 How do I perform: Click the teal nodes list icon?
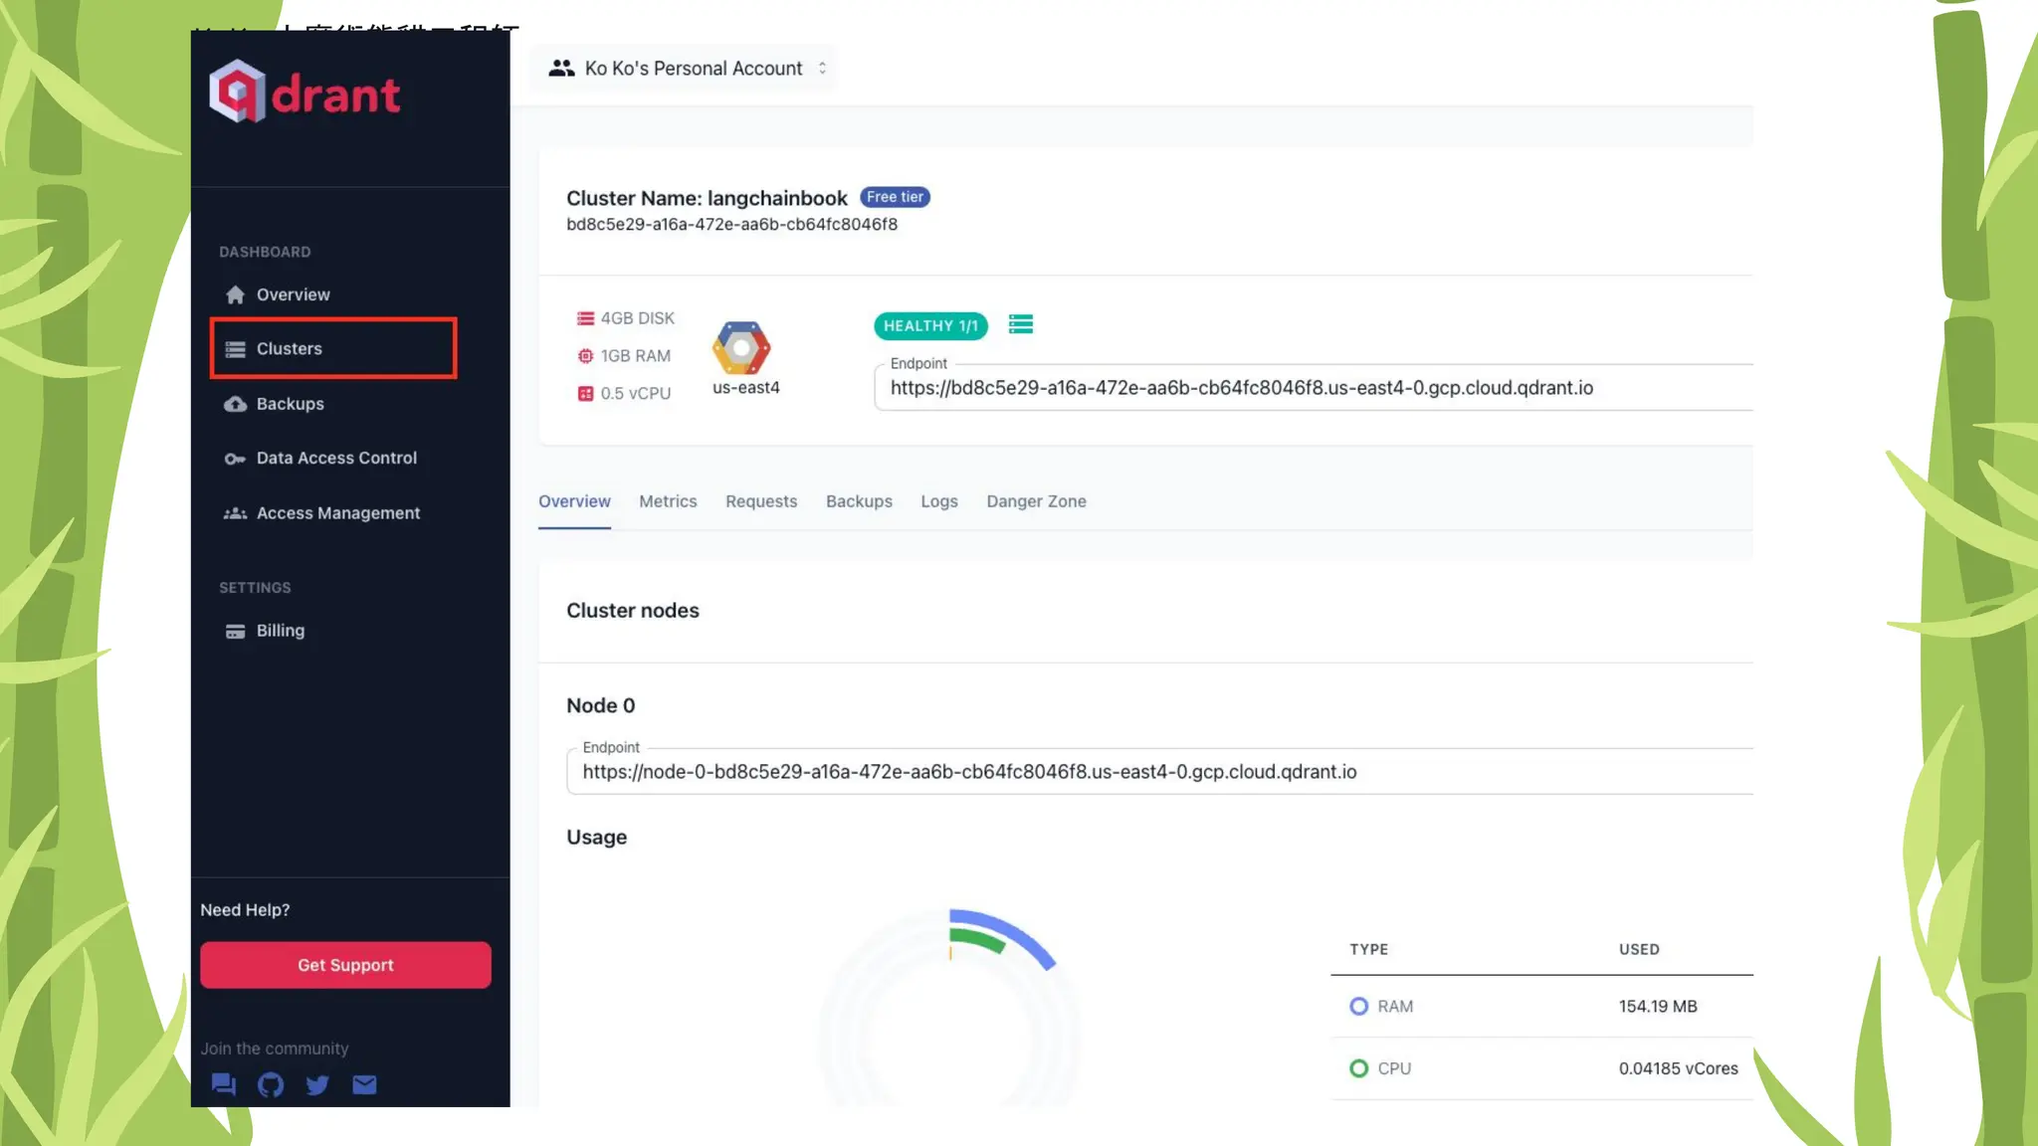coord(1020,325)
